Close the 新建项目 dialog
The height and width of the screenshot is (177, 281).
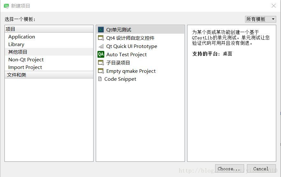pyautogui.click(x=274, y=6)
